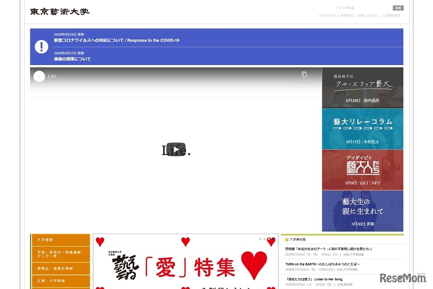Open the お問い合わせ link
The width and height of the screenshot is (433, 289).
[367, 16]
